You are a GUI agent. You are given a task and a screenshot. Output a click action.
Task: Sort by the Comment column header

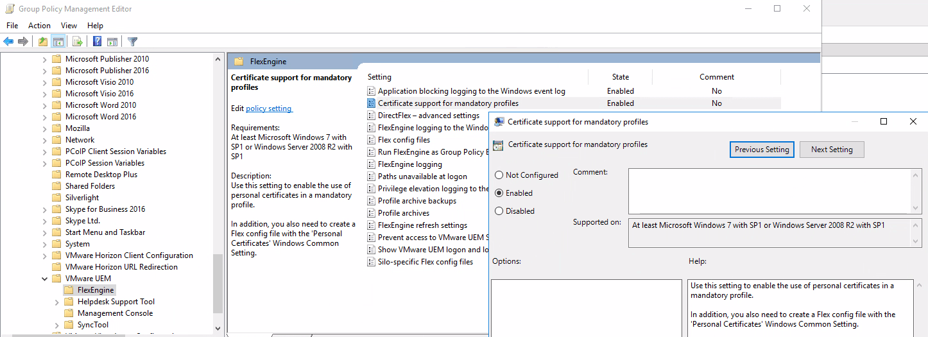(x=716, y=77)
